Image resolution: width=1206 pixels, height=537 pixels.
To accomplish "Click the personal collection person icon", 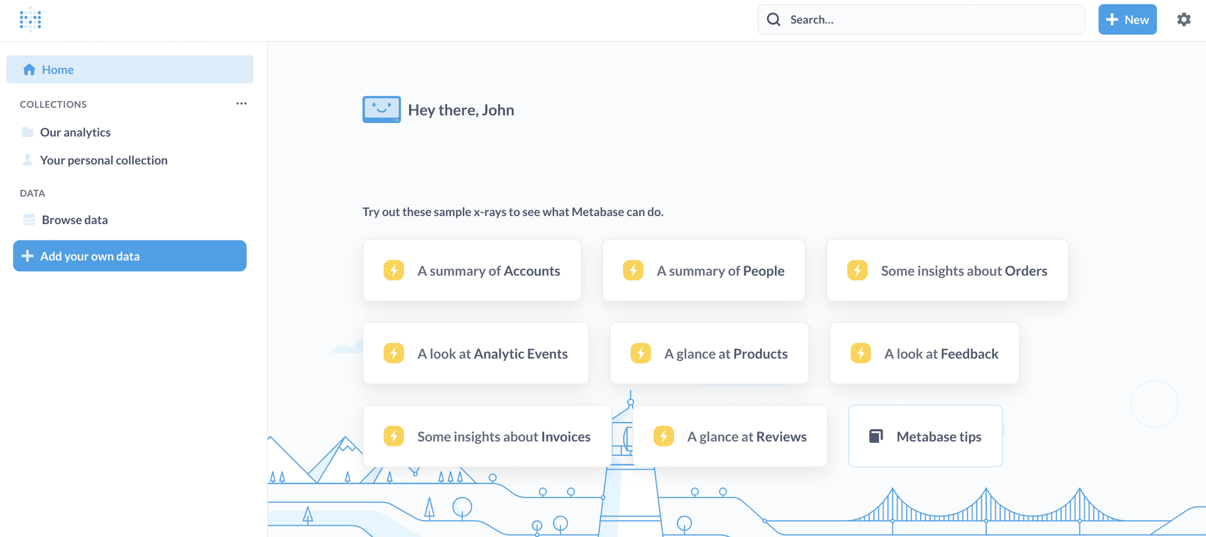I will tap(28, 160).
